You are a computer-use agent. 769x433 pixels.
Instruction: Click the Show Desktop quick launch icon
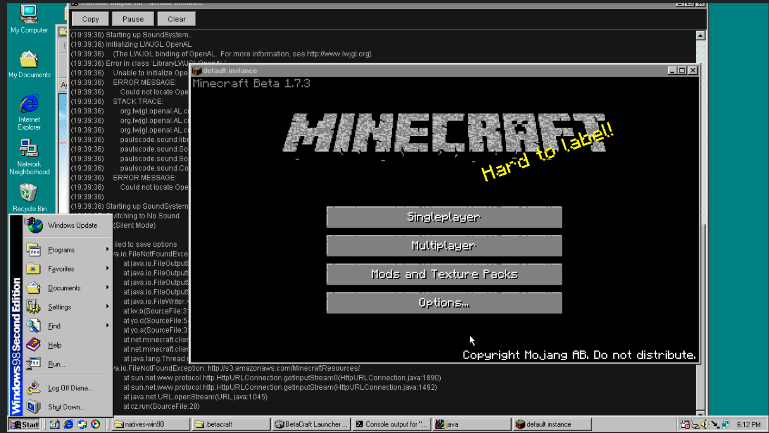(55, 424)
